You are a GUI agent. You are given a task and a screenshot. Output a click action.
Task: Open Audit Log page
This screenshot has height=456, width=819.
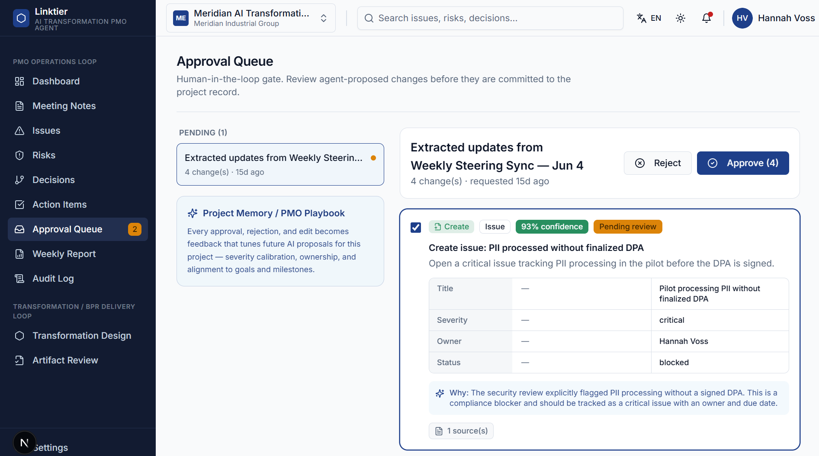click(x=78, y=279)
